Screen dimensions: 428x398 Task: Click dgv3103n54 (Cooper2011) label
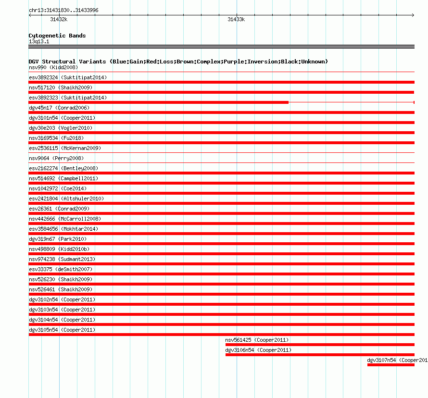pos(62,310)
